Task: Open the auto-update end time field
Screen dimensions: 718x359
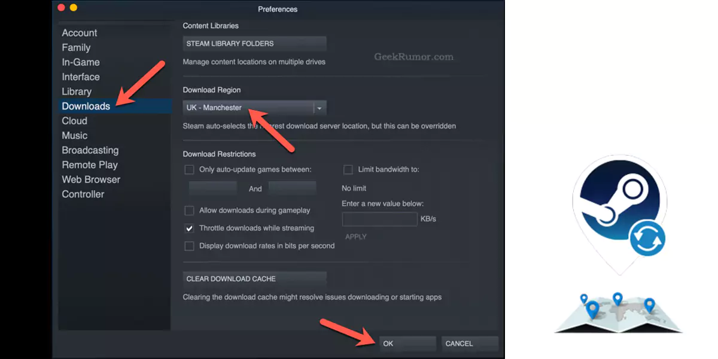Action: point(292,188)
